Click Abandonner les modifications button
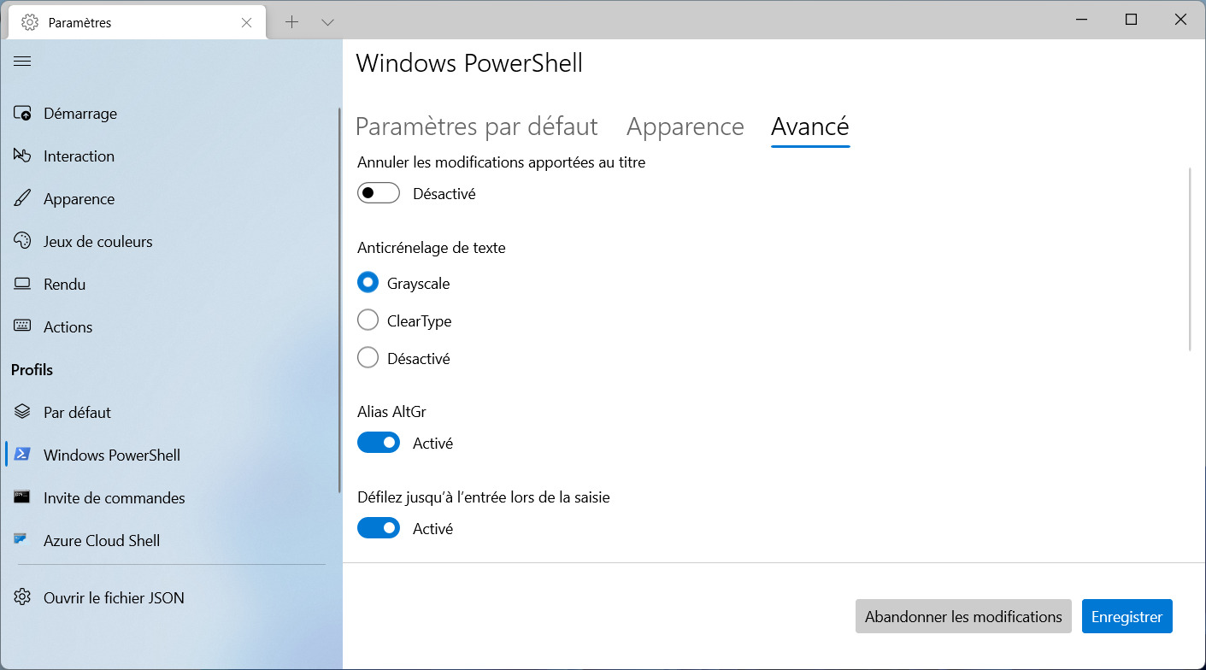Image resolution: width=1206 pixels, height=670 pixels. pyautogui.click(x=963, y=616)
